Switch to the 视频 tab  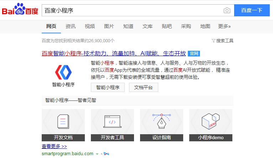click(x=90, y=26)
